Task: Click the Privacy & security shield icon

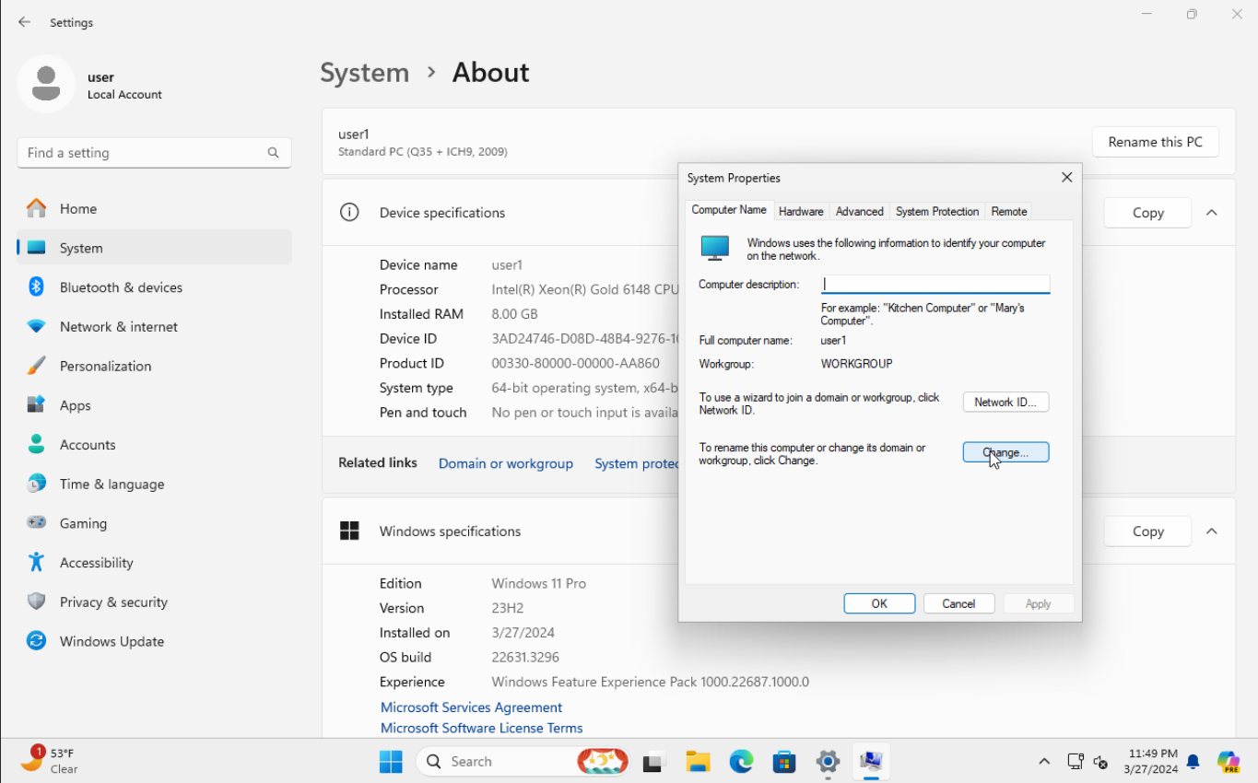Action: click(x=36, y=602)
